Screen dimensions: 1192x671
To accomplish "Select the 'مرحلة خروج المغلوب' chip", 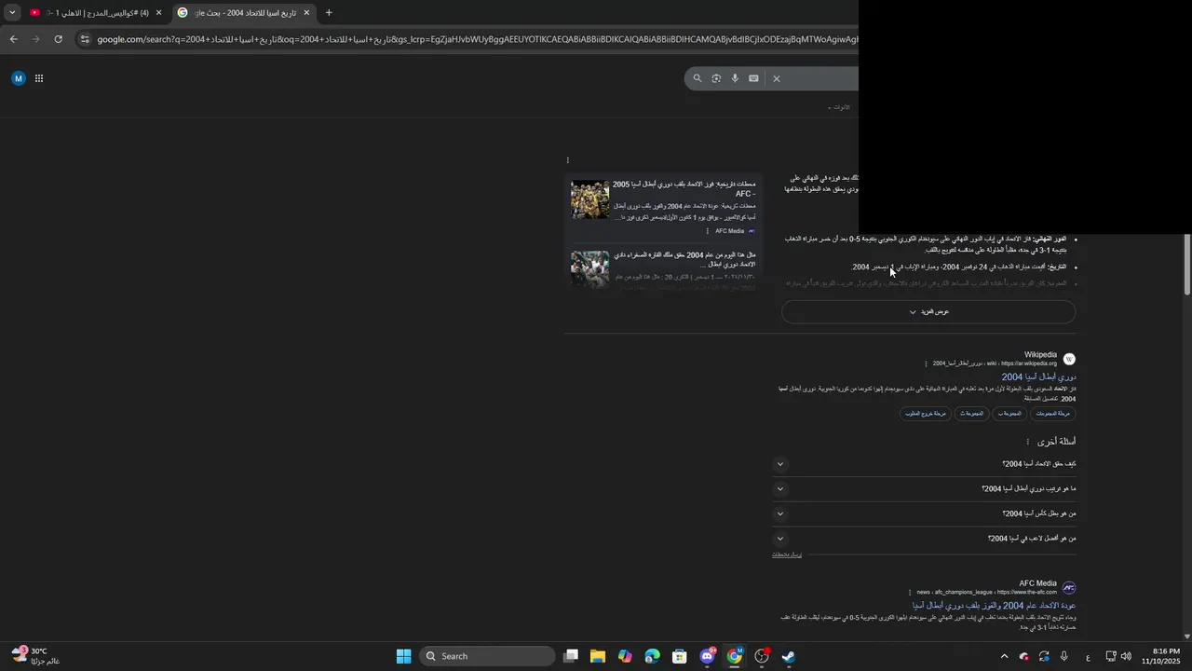I will tap(926, 414).
